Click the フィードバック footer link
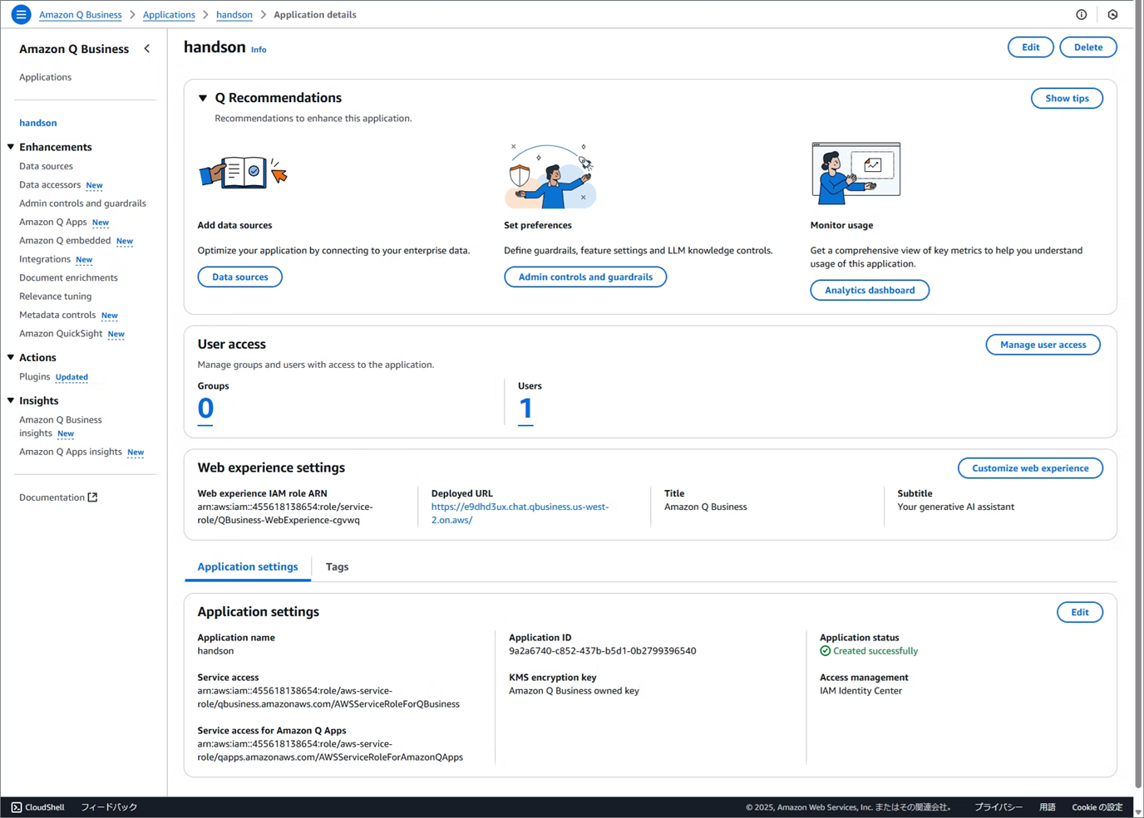Image resolution: width=1144 pixels, height=818 pixels. [x=109, y=807]
